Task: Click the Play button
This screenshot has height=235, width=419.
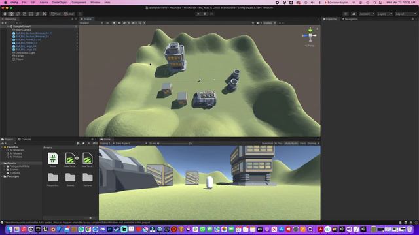Action: click(x=198, y=14)
